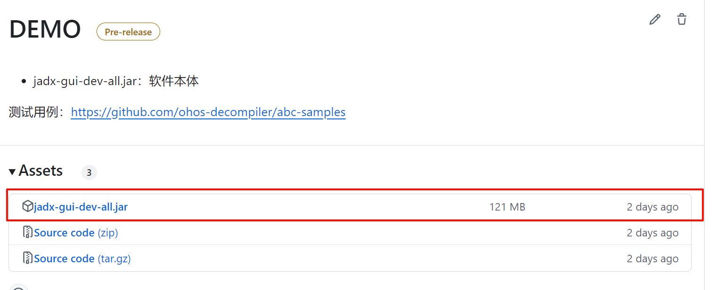Click the Assets count badge showing 3
This screenshot has width=717, height=290.
(89, 172)
